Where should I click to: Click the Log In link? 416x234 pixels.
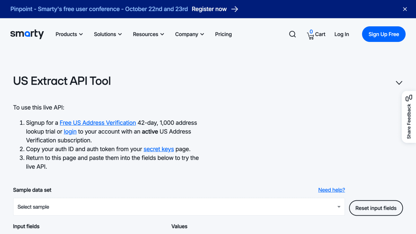pyautogui.click(x=341, y=34)
